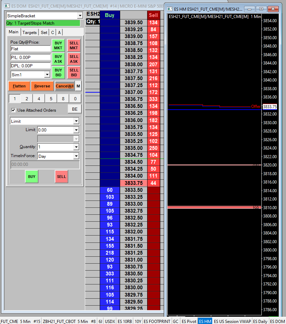Open the Sim1 account dropdown
This screenshot has width=286, height=324.
pyautogui.click(x=47, y=75)
